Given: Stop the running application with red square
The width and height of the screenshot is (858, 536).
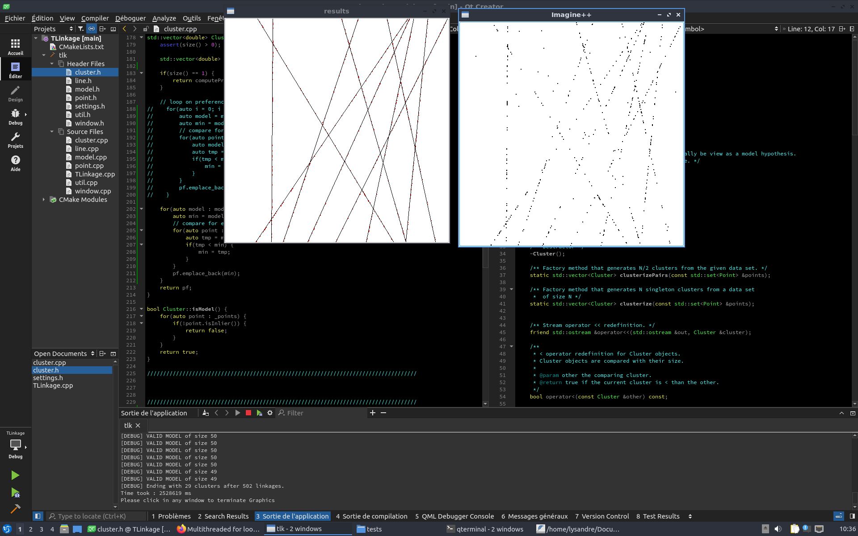Looking at the screenshot, I should (x=248, y=413).
